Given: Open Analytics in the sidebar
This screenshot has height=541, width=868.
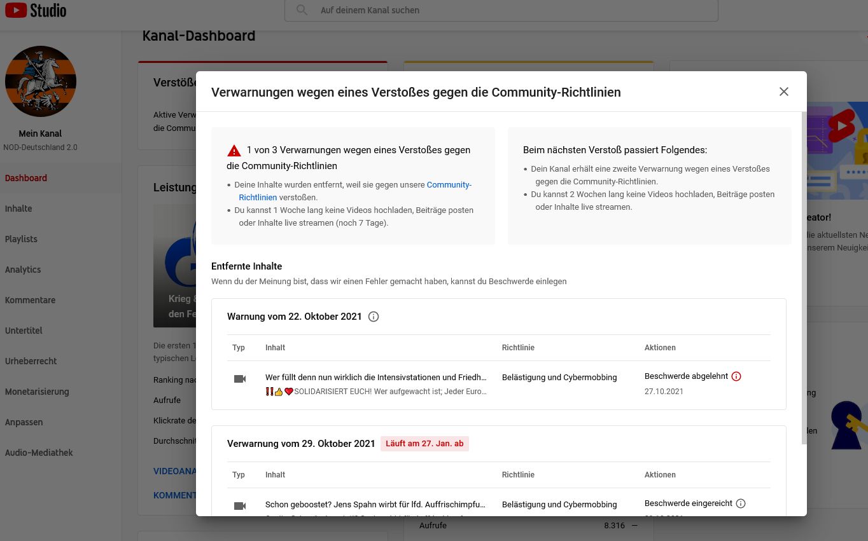Looking at the screenshot, I should coord(23,270).
